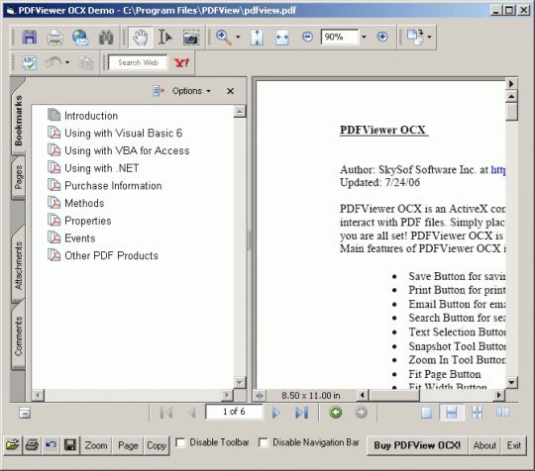
Task: Open the Comments side tab
Action: 19,335
